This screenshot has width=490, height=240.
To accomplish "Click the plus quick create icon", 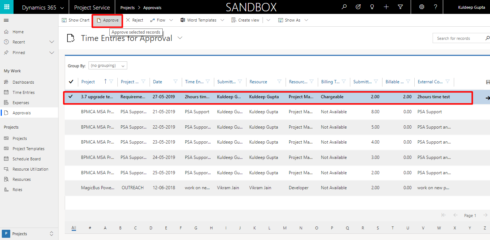I will click(386, 7).
